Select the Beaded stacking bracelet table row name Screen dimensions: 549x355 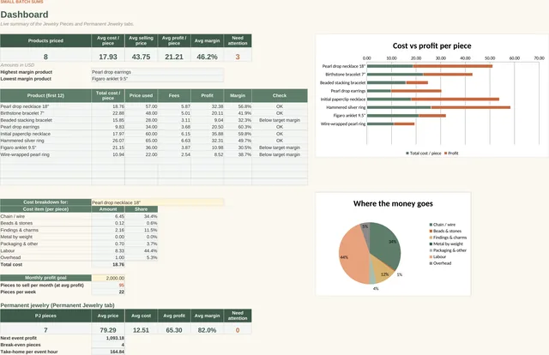(27, 120)
